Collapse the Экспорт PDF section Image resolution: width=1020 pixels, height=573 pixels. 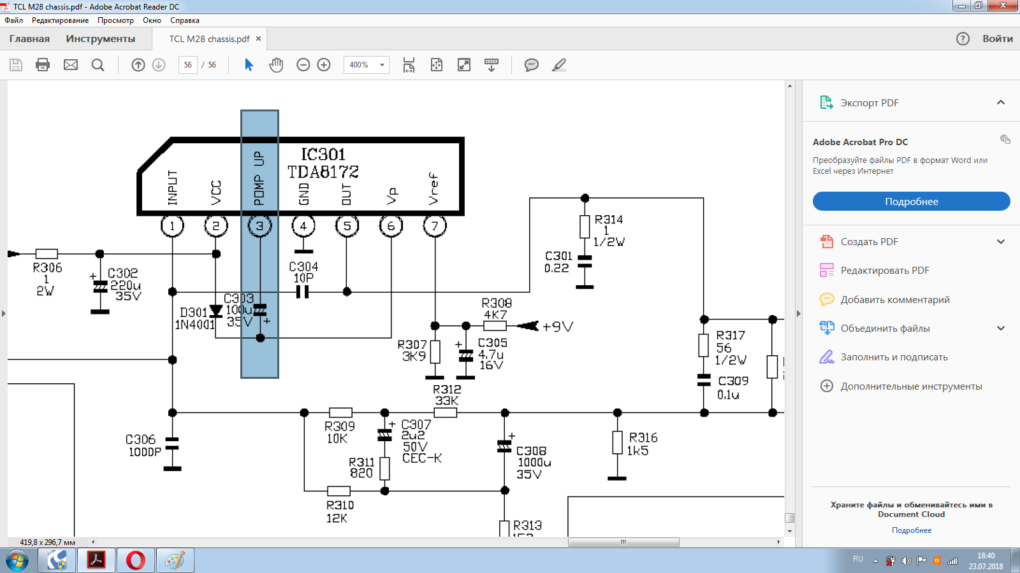[x=1000, y=103]
